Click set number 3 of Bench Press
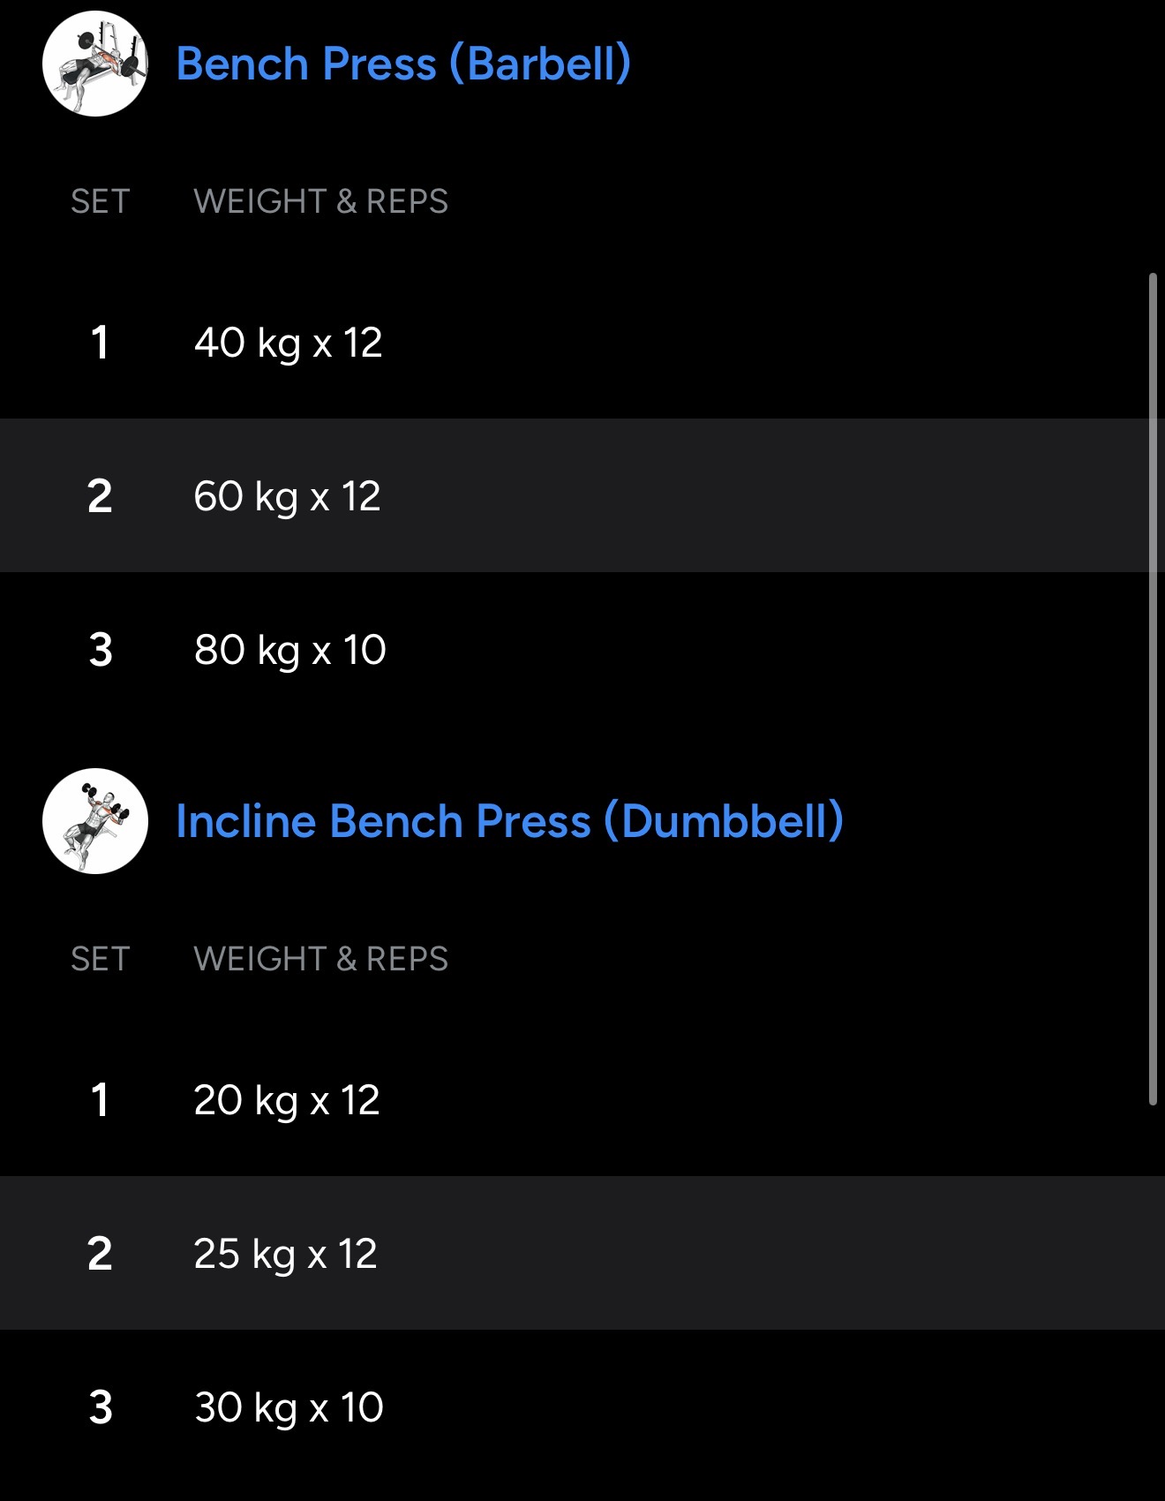 tap(101, 650)
